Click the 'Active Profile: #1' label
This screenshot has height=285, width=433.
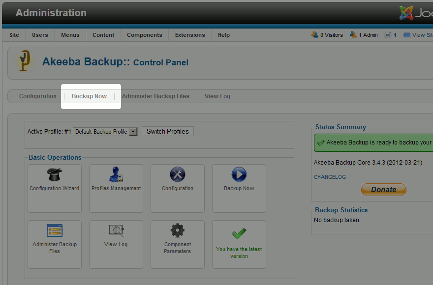[49, 132]
